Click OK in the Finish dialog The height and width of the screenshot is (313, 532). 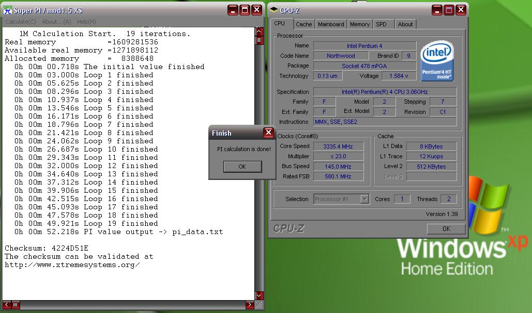pyautogui.click(x=242, y=167)
